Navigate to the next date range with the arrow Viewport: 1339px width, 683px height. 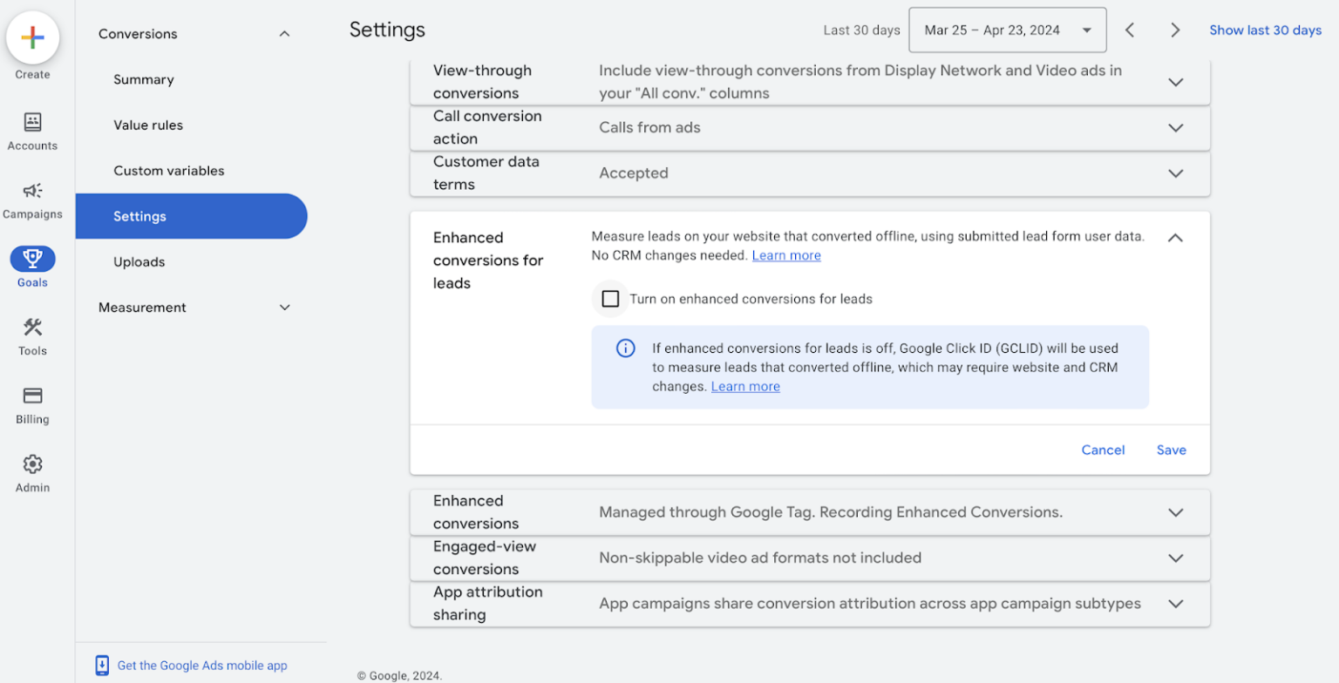tap(1175, 29)
